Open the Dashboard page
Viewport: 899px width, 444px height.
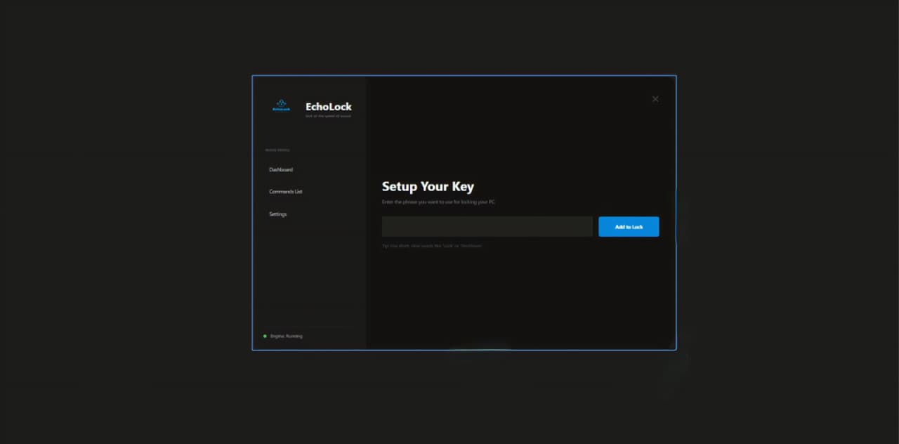pyautogui.click(x=281, y=170)
